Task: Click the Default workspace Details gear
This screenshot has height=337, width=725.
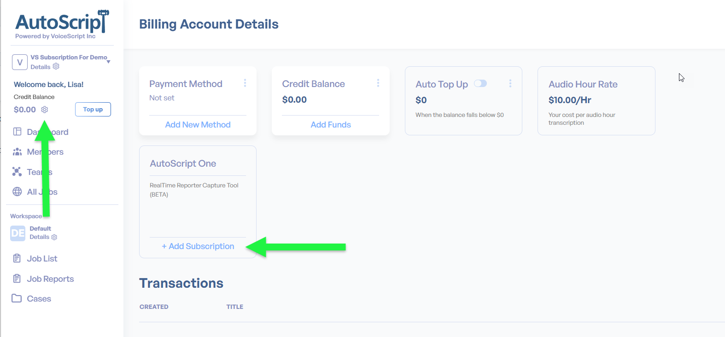Action: tap(54, 237)
